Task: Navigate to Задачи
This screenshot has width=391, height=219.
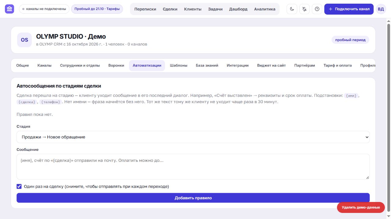Action: coord(215,9)
